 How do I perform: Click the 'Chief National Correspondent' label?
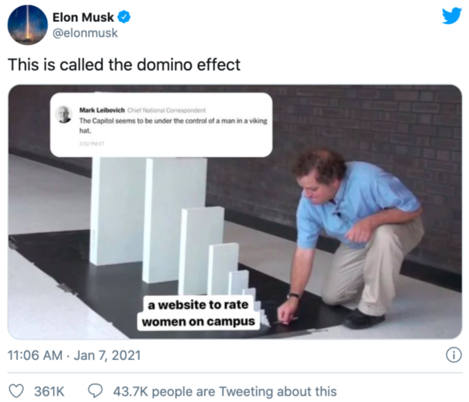pyautogui.click(x=167, y=110)
